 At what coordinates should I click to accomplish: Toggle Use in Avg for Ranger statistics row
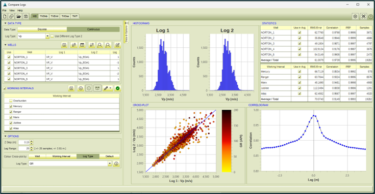299,77
